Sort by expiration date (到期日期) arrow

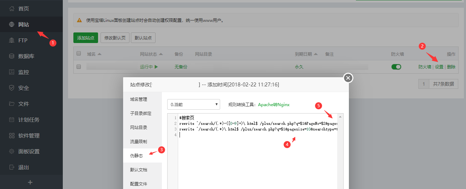[x=316, y=54]
